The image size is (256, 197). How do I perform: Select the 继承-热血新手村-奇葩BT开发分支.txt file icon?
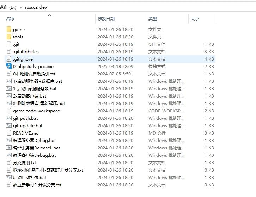click(9, 170)
